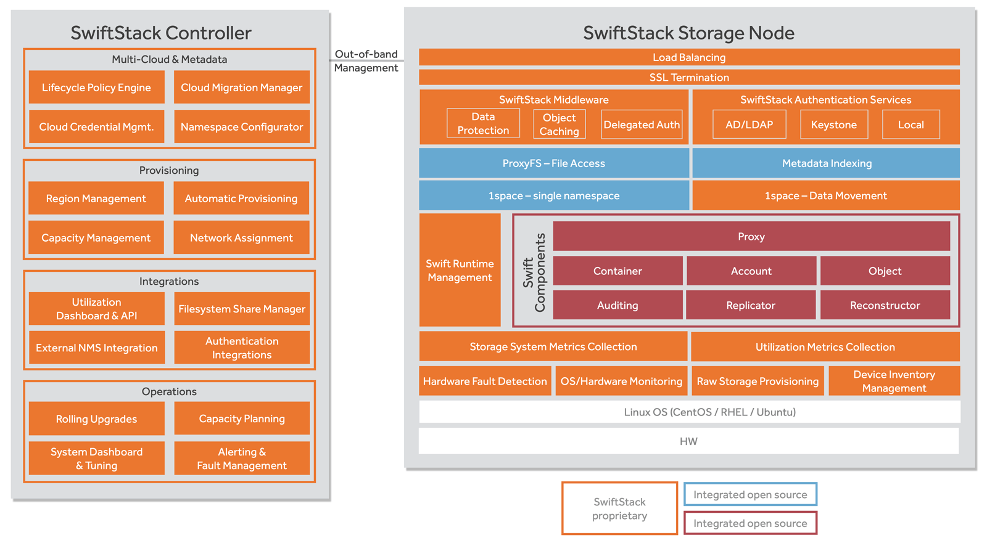Select the Data Protection box

click(483, 123)
